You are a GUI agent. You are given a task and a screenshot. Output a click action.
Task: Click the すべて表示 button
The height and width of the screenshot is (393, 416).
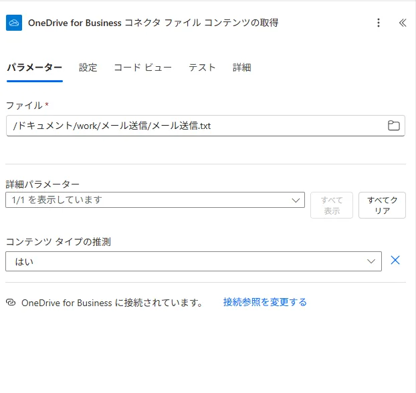pos(332,205)
